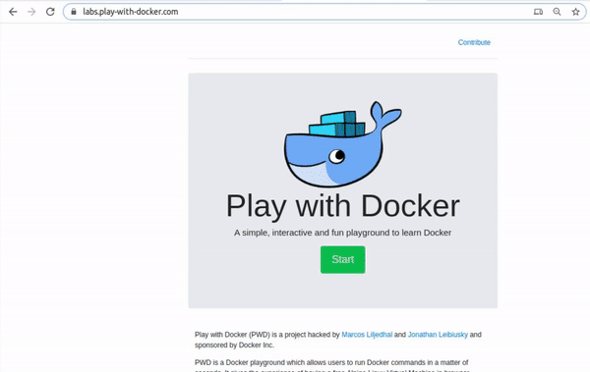Image resolution: width=590 pixels, height=372 pixels.
Task: Click the "sponsored by Docker Inc." text
Action: (x=234, y=345)
